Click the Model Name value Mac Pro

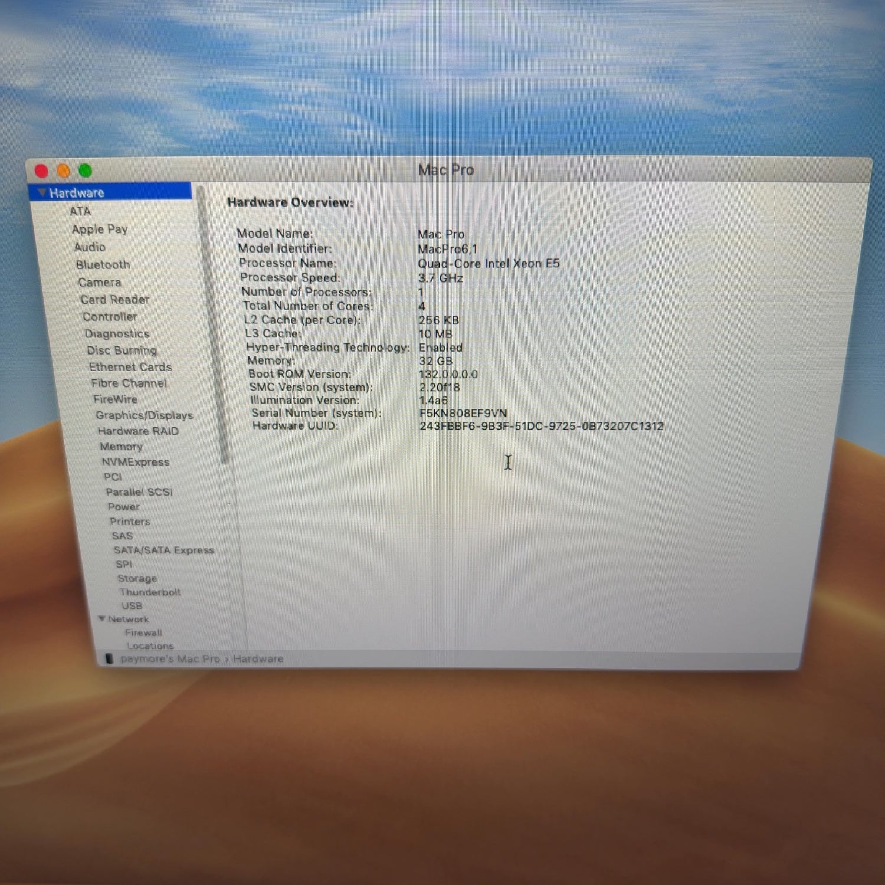click(x=441, y=234)
